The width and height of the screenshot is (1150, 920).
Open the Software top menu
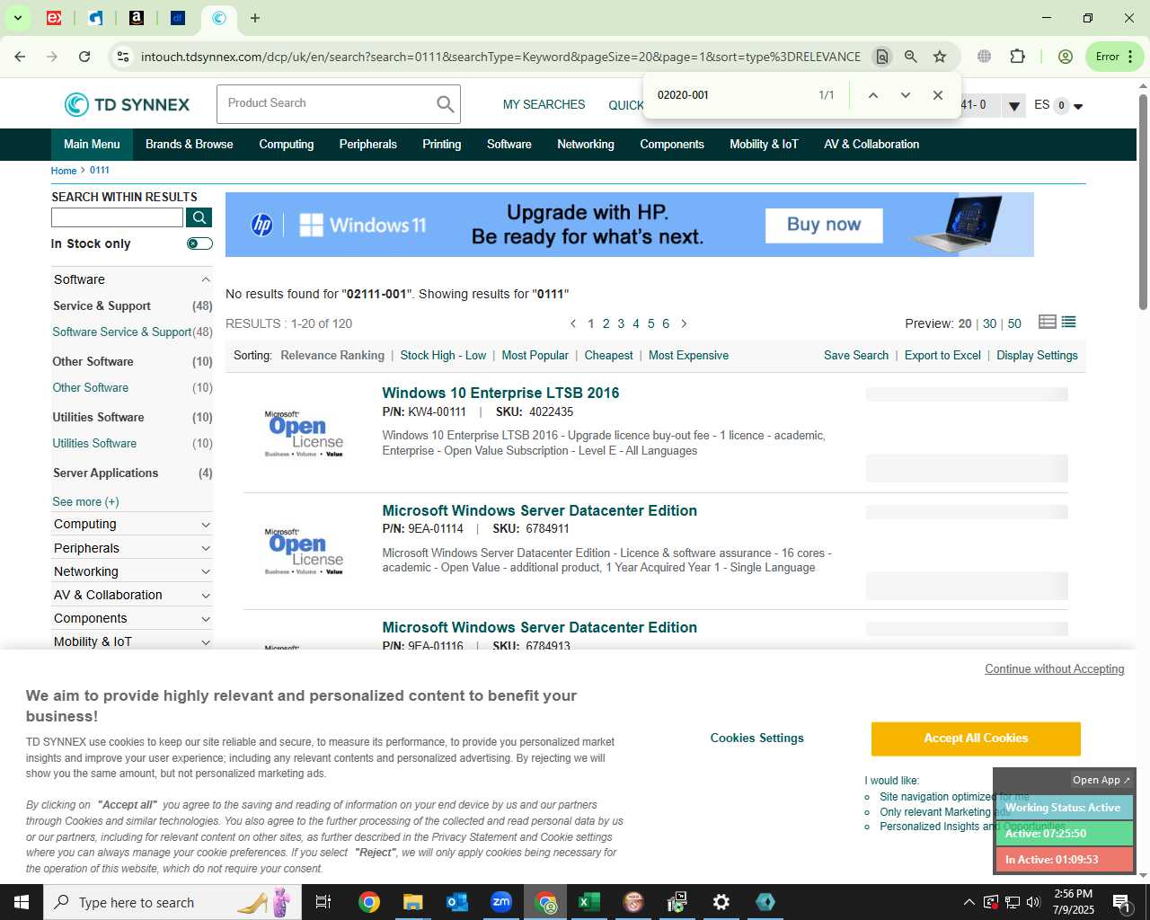pos(509,145)
